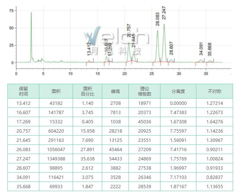
Task: Click the 27.247 peak label on chromatogram
Action: 164,13
